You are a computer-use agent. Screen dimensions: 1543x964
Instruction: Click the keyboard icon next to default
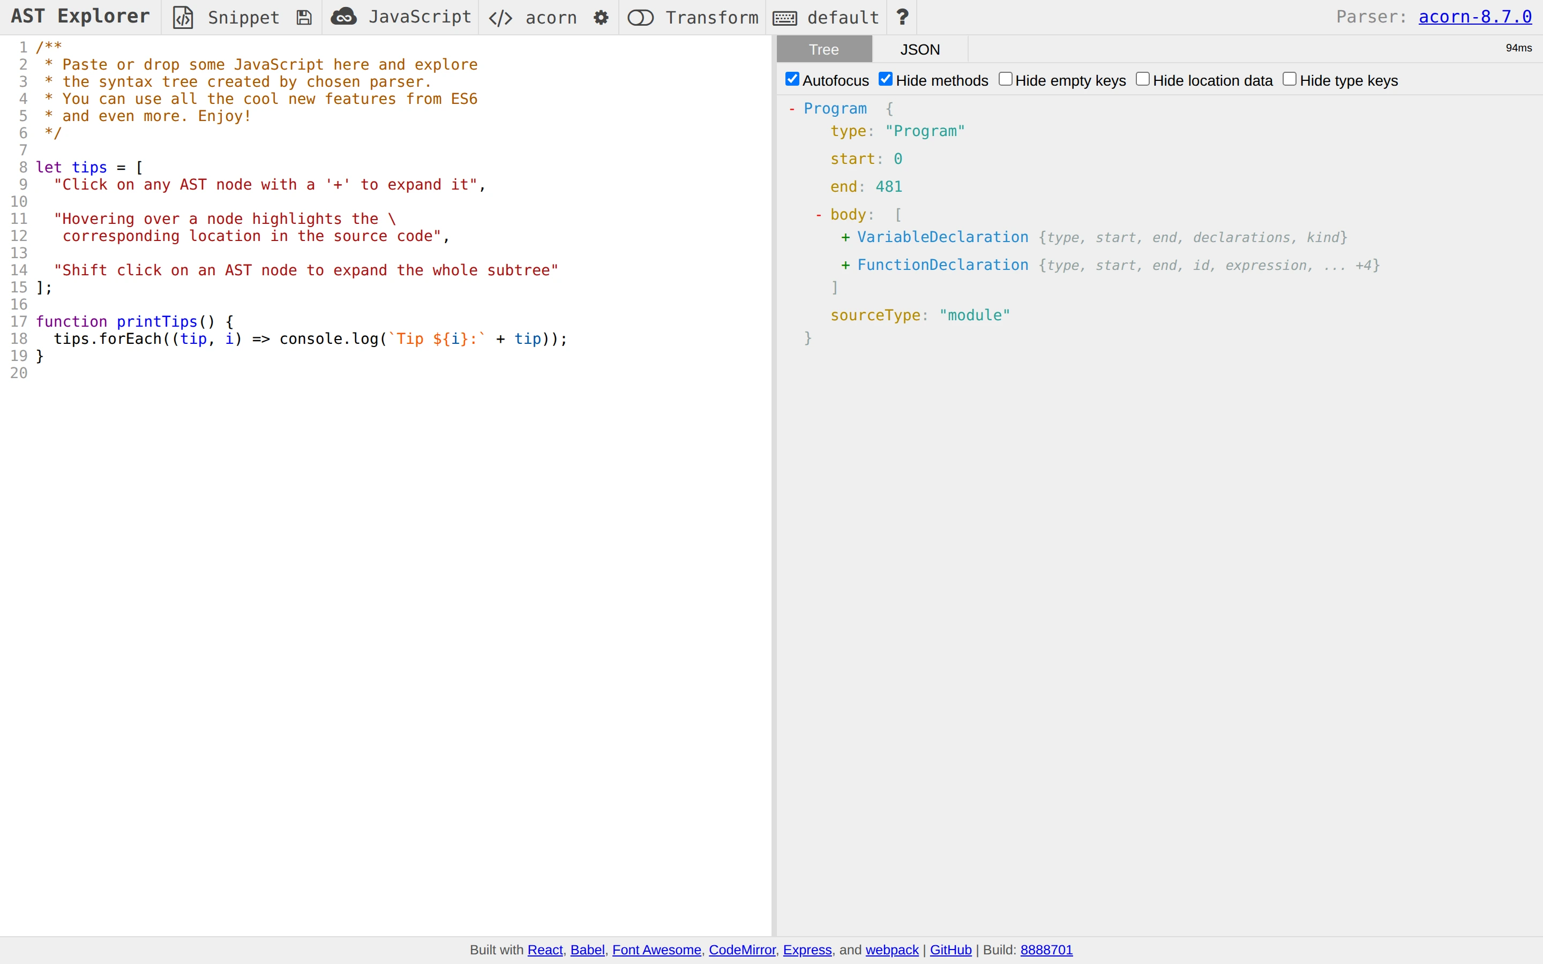pos(785,18)
